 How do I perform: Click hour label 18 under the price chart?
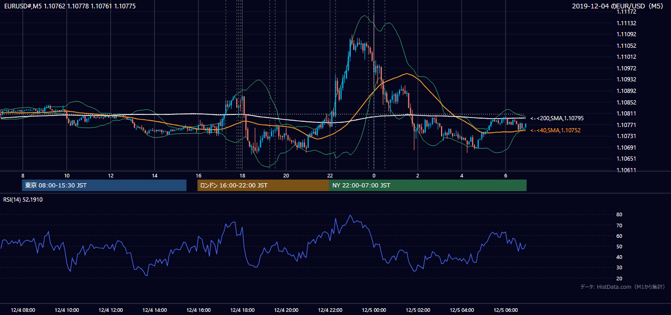[x=242, y=175]
